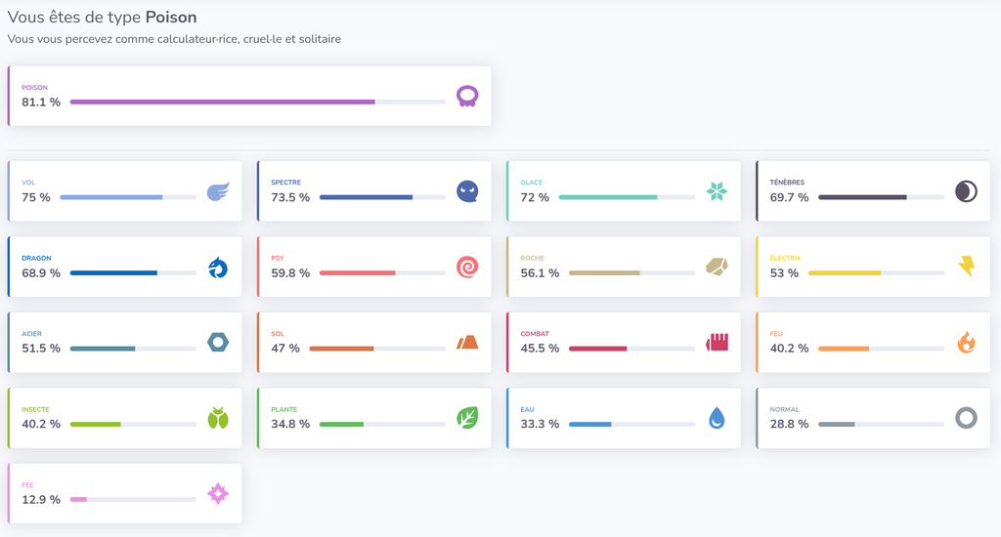
Task: Select the Sol 47 % card
Action: [374, 343]
